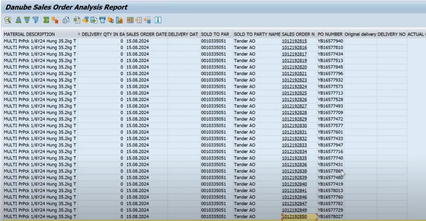
Task: Calculate totals with the sigma icon
Action: [47, 20]
